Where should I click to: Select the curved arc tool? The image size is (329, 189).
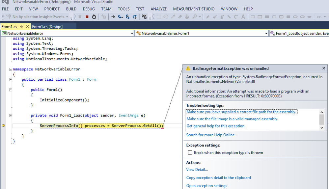[x=236, y=17]
